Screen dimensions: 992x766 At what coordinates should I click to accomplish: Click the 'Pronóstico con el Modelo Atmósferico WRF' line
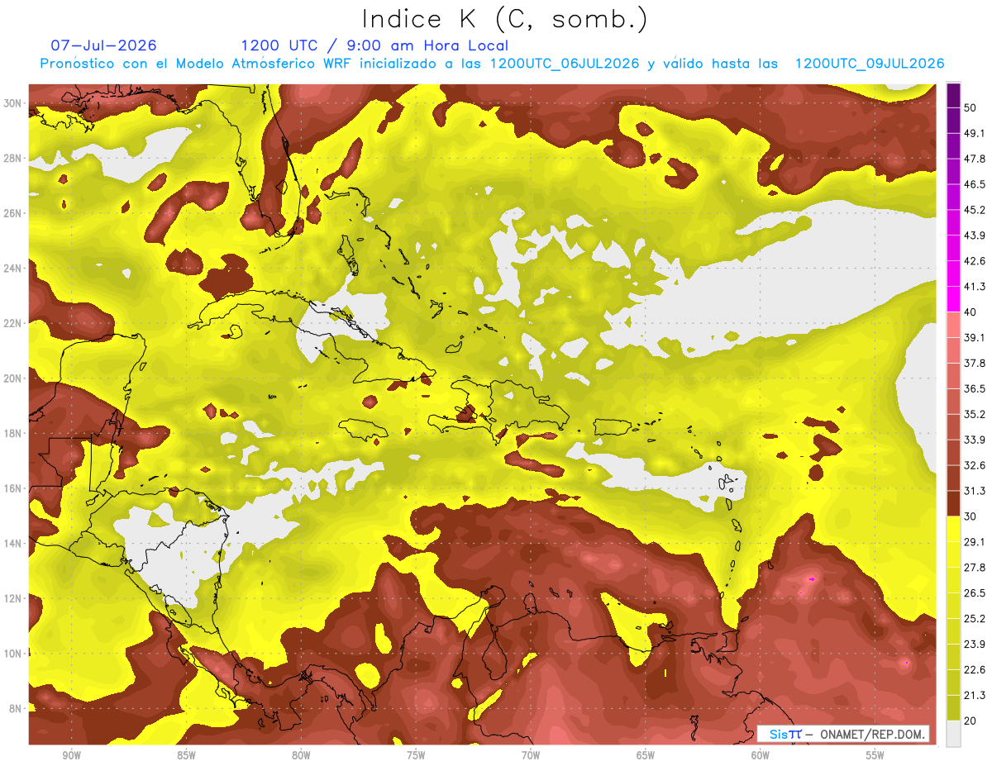pyautogui.click(x=492, y=64)
